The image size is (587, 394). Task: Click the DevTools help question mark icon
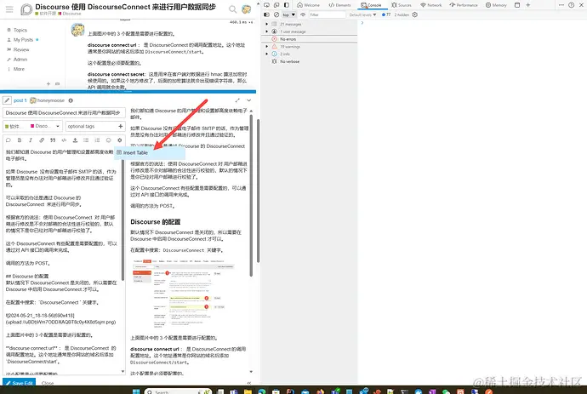(x=572, y=5)
